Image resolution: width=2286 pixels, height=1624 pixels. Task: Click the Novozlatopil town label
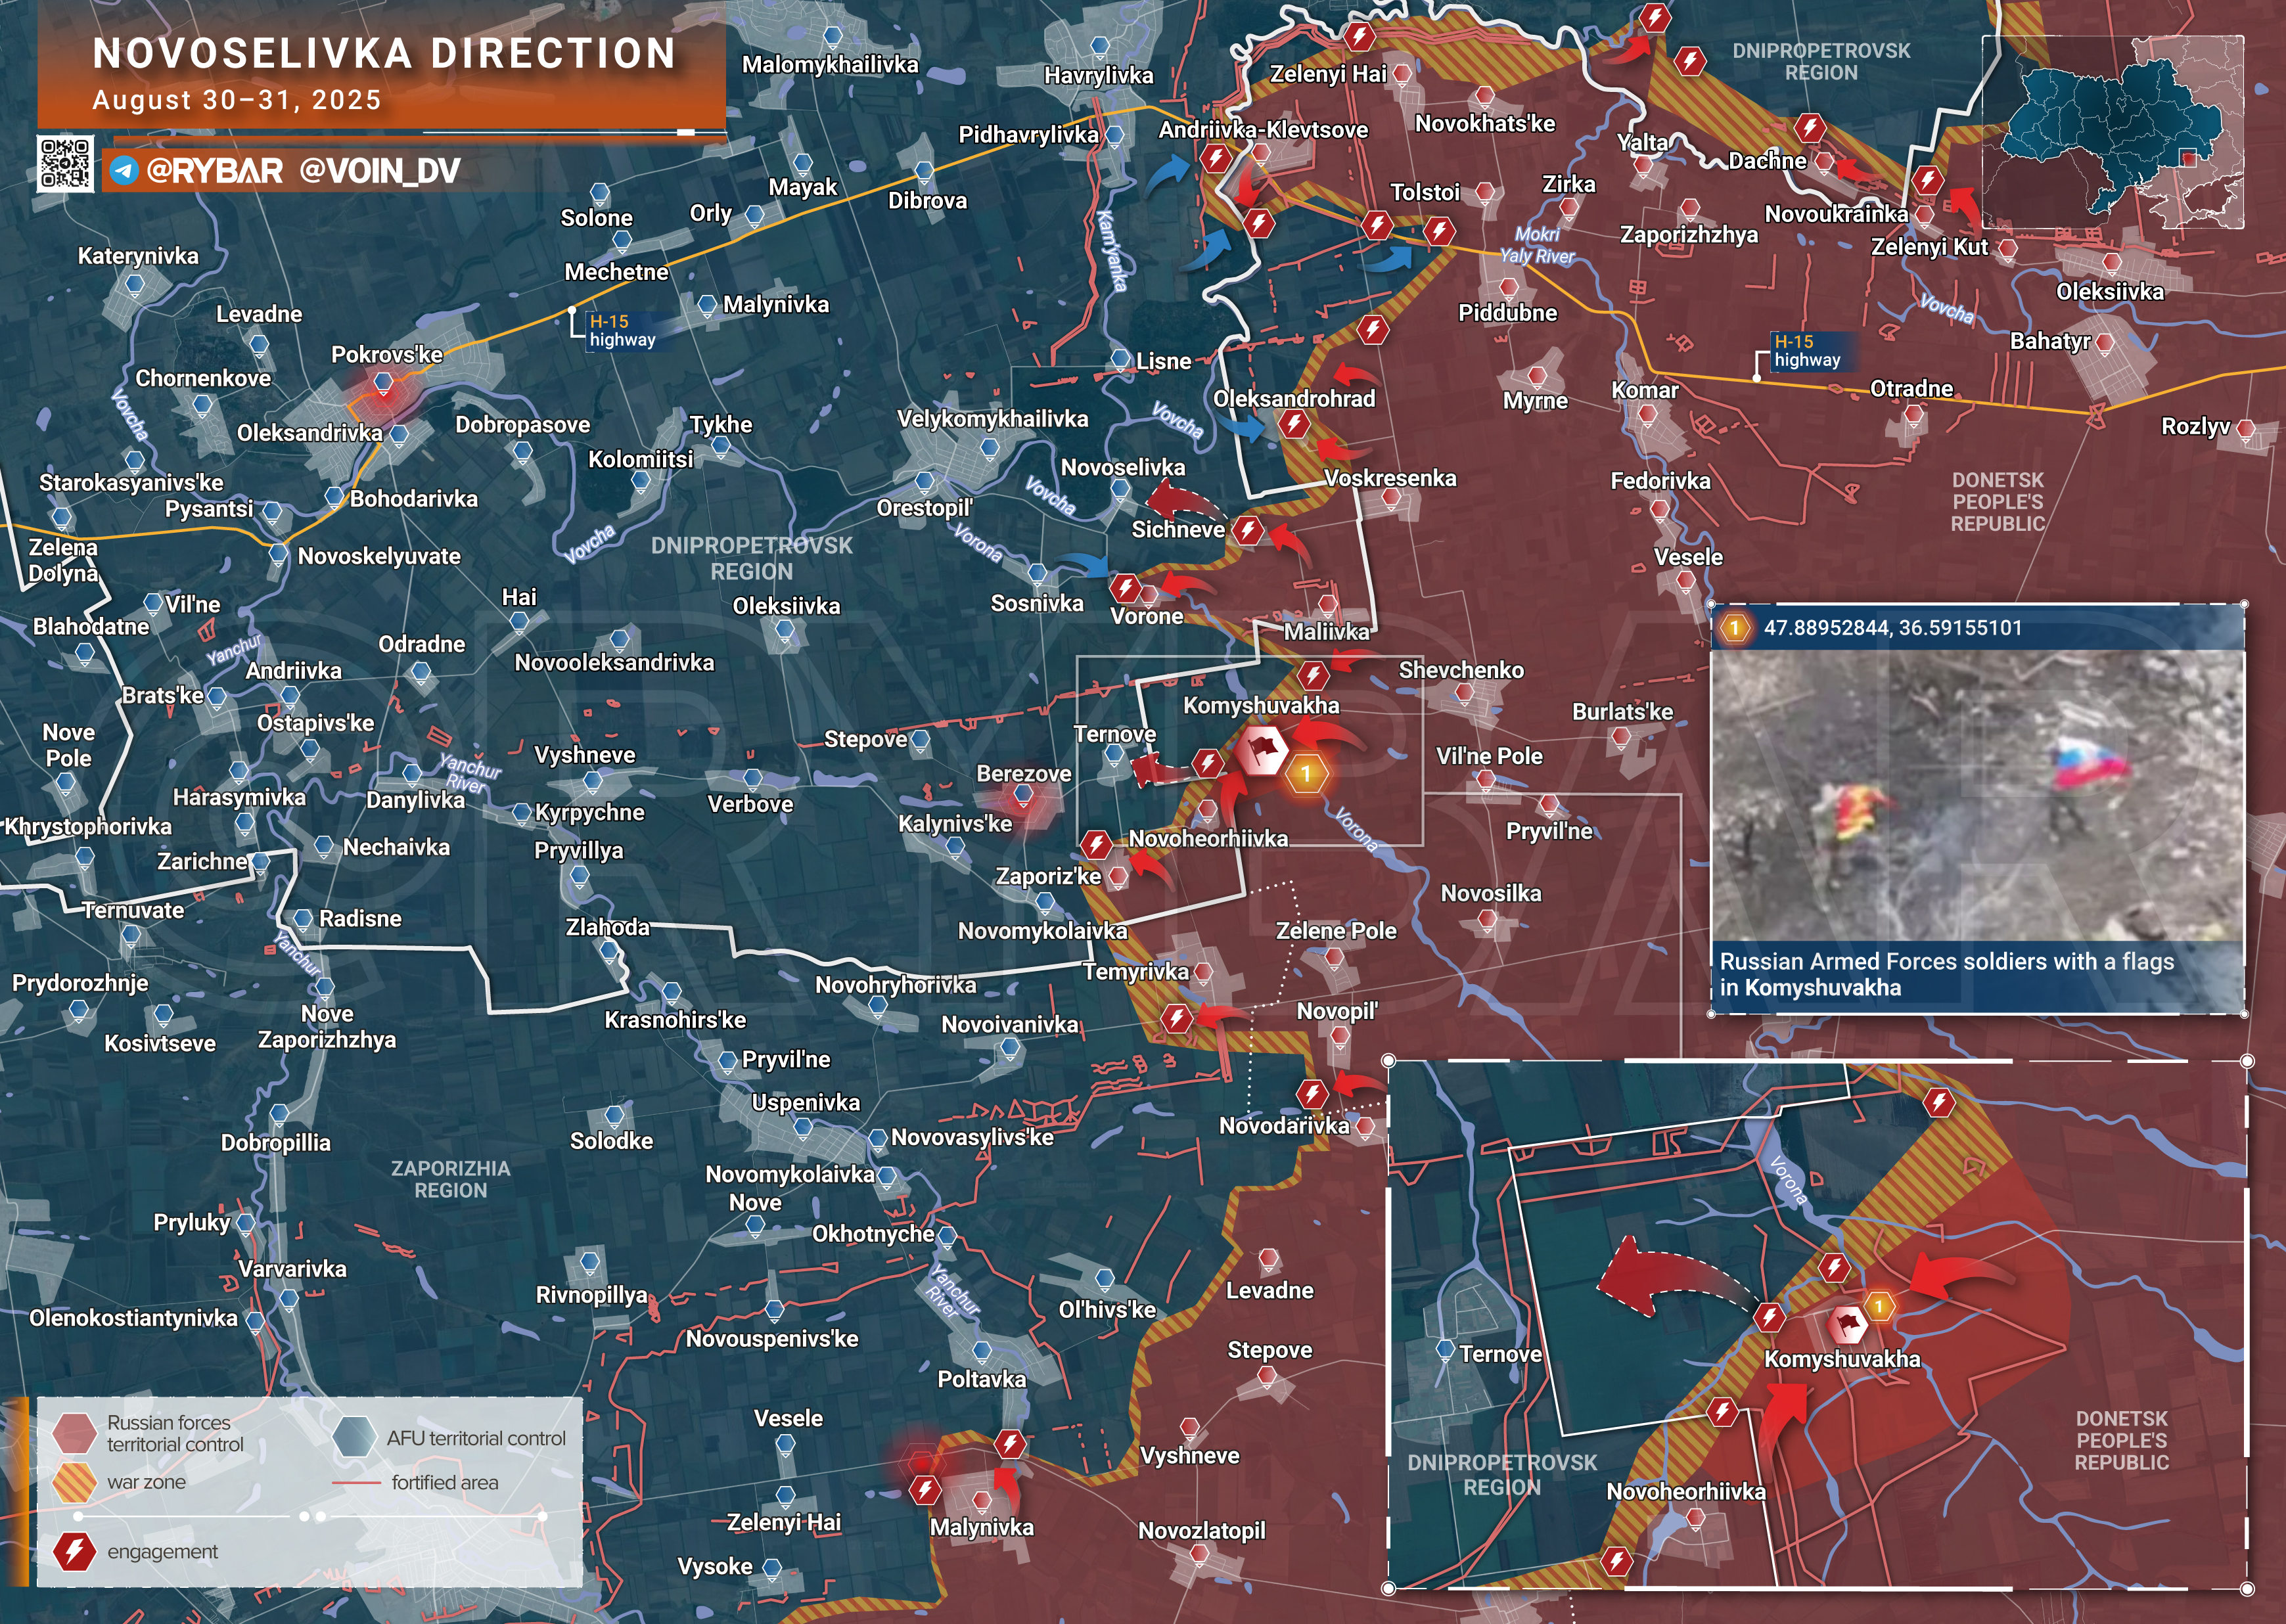pyautogui.click(x=1201, y=1530)
